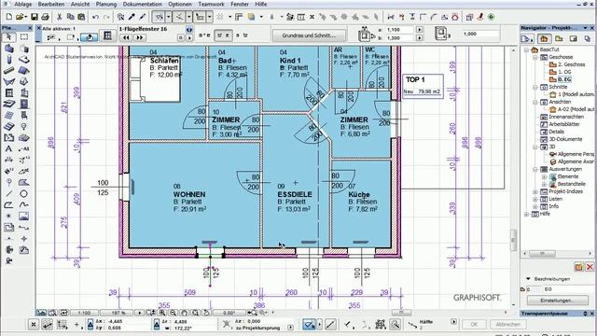Image resolution: width=597 pixels, height=336 pixels.
Task: Click the green circle icon in the top toolbar
Action: (x=492, y=17)
